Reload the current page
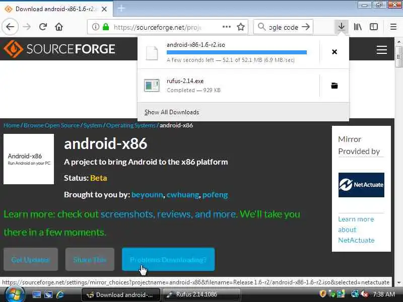This screenshot has width=403, height=302. tap(43, 27)
